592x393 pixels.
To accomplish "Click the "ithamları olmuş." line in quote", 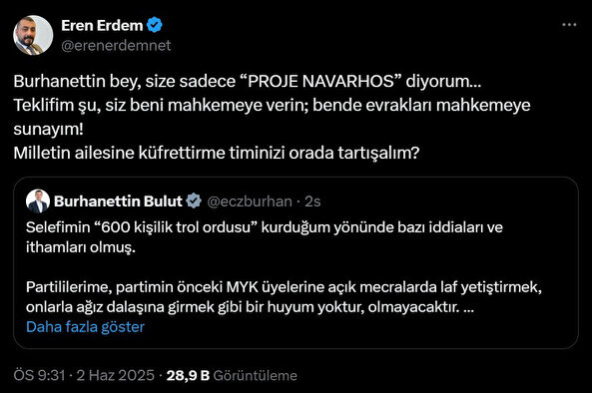I will click(81, 247).
